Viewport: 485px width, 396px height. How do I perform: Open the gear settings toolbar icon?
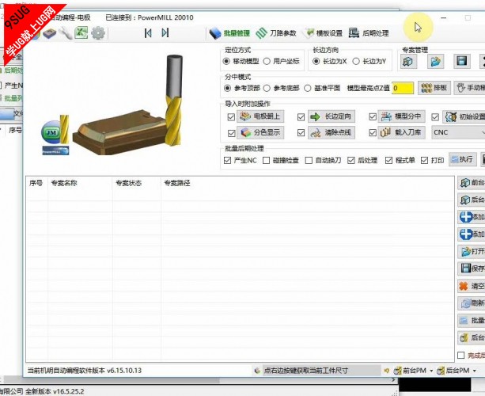tap(98, 32)
